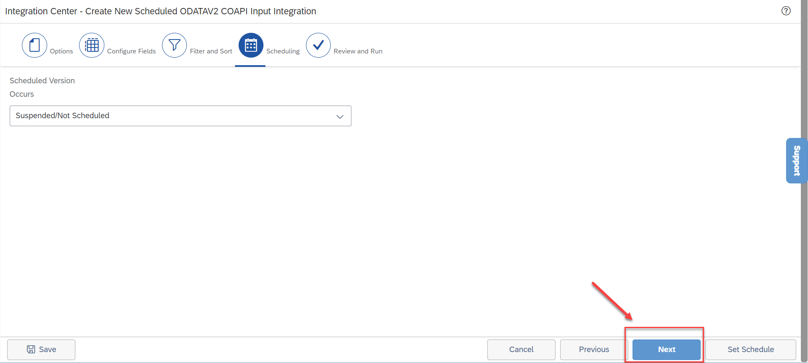Open the Occurs dropdown field
The image size is (808, 363).
pyautogui.click(x=181, y=116)
